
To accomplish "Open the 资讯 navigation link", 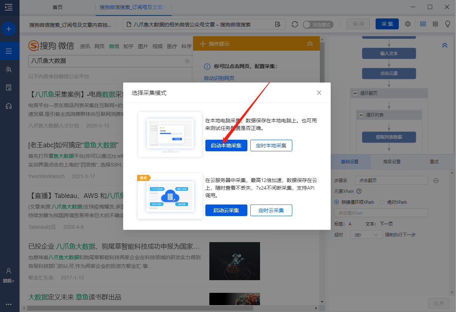I will pos(85,46).
